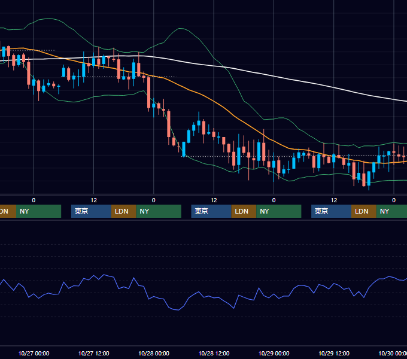Click the 10/28 12:00 date label
Viewport: 407px width, 359px height.
[x=214, y=353]
